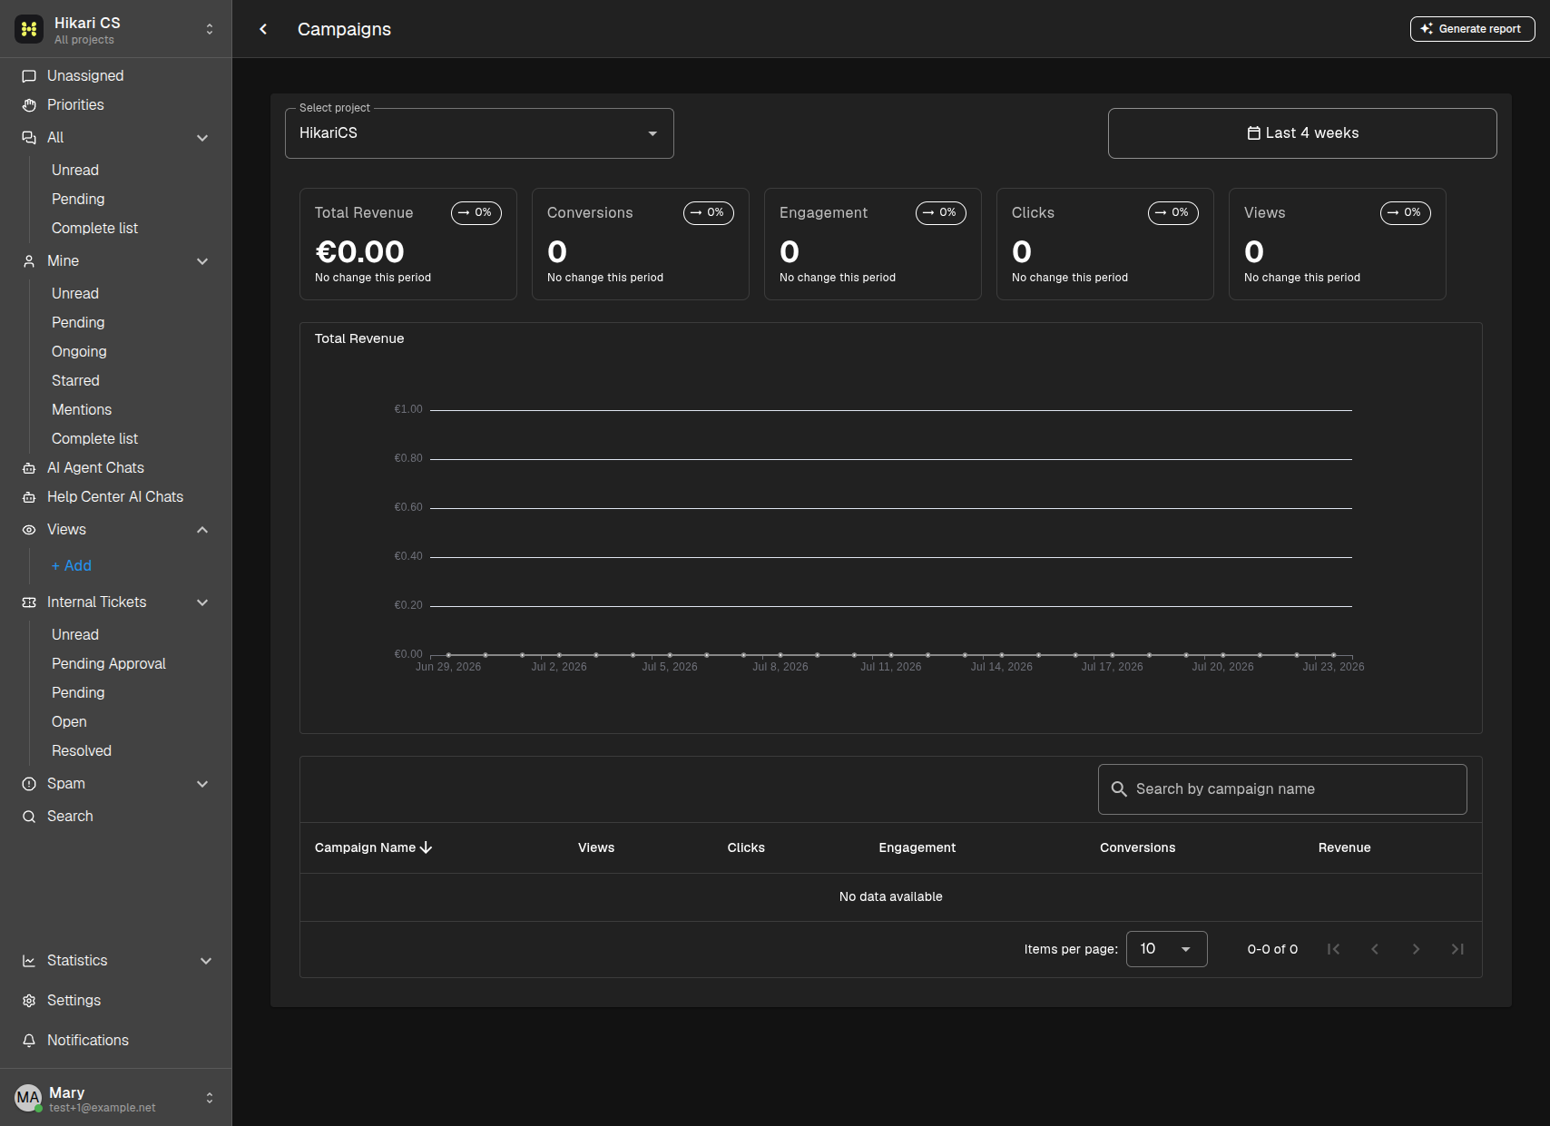
Task: Open Starred conversations
Action: (x=75, y=381)
